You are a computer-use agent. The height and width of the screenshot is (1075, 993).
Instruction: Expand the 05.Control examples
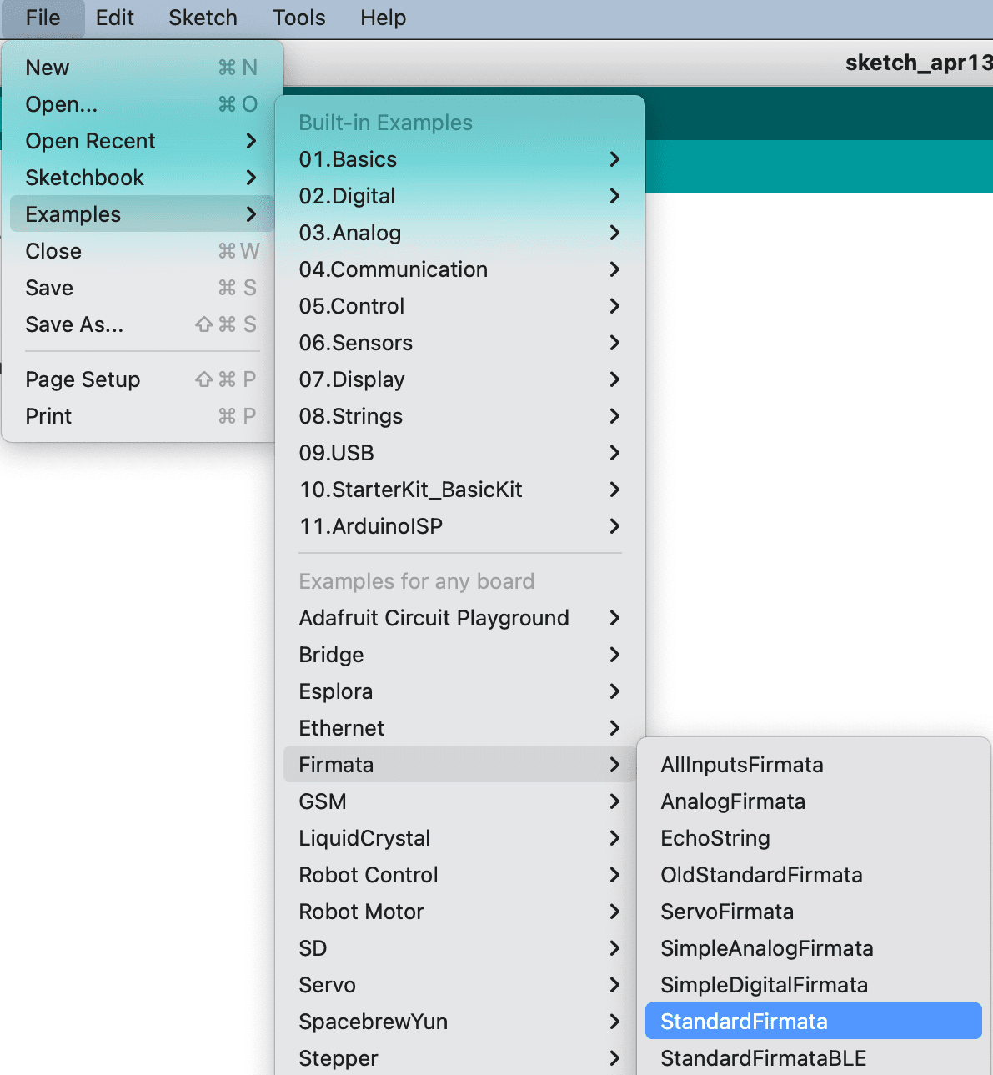tap(459, 306)
